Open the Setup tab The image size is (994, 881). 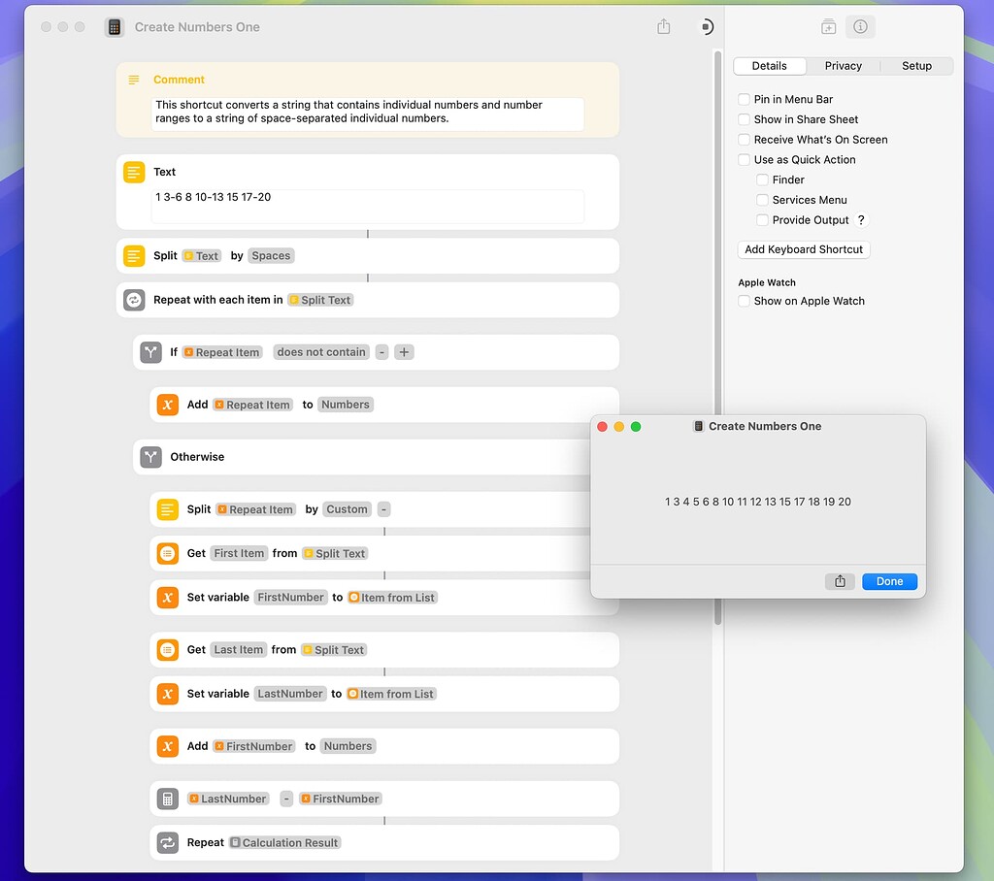pyautogui.click(x=915, y=65)
